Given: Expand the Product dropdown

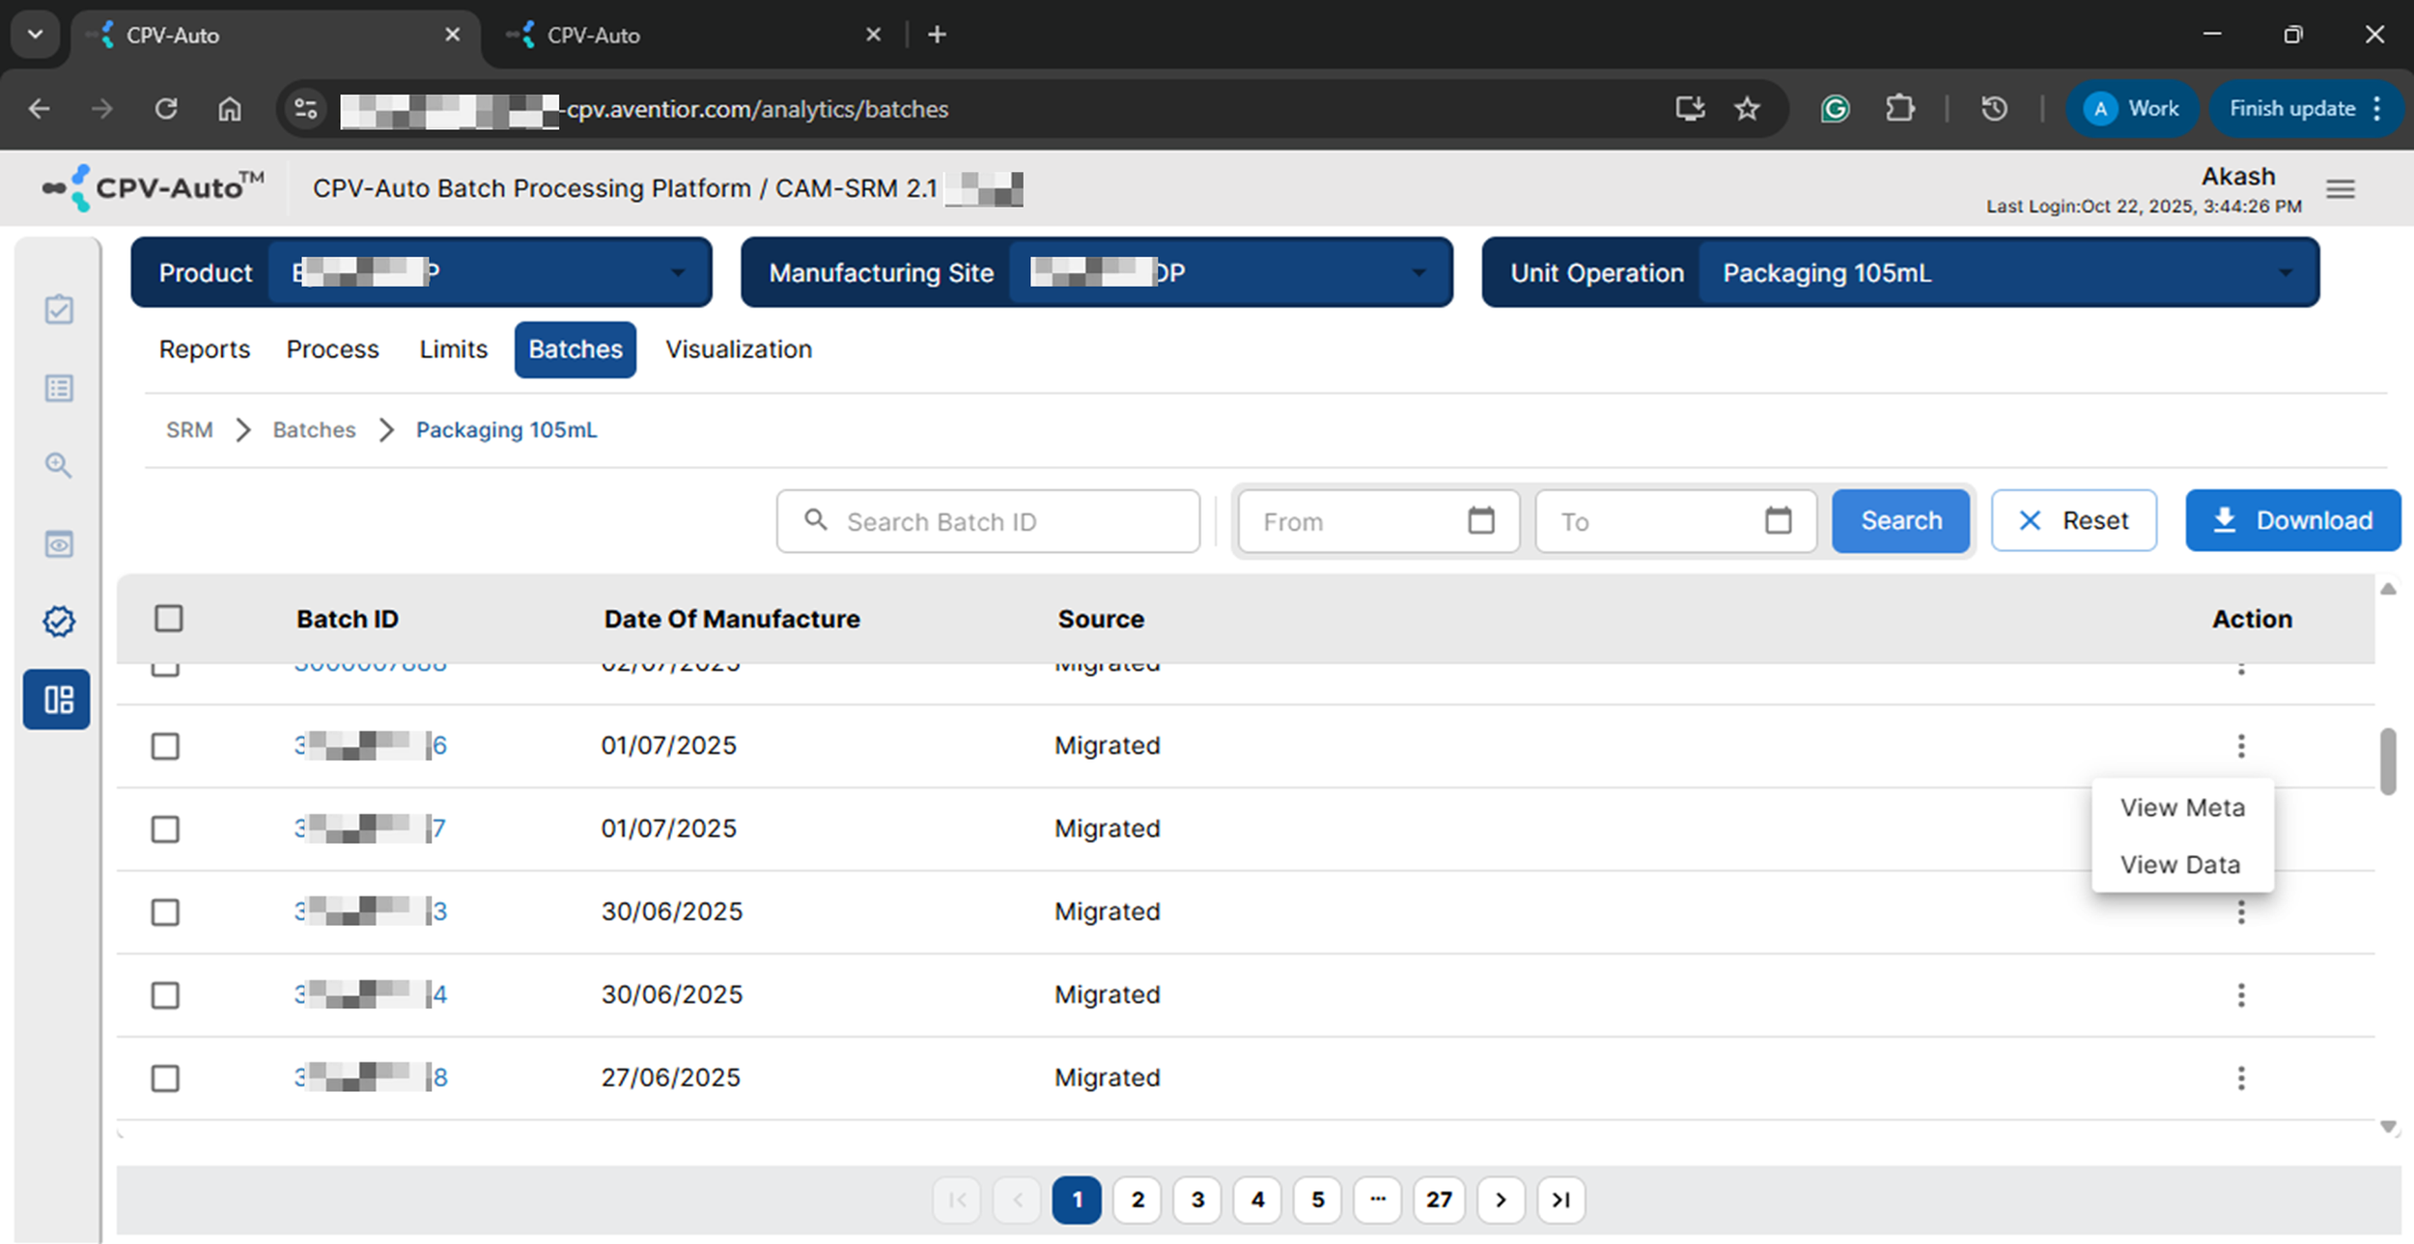Looking at the screenshot, I should 678,273.
